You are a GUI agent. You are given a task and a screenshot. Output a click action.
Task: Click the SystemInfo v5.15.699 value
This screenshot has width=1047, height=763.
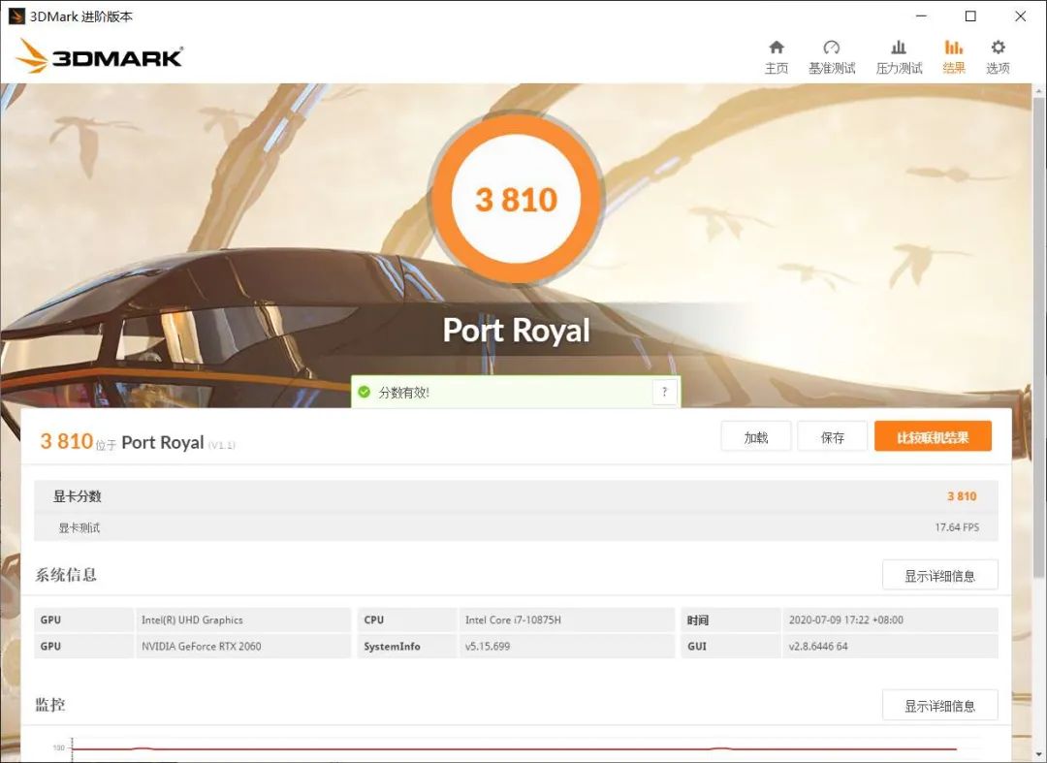[567, 647]
